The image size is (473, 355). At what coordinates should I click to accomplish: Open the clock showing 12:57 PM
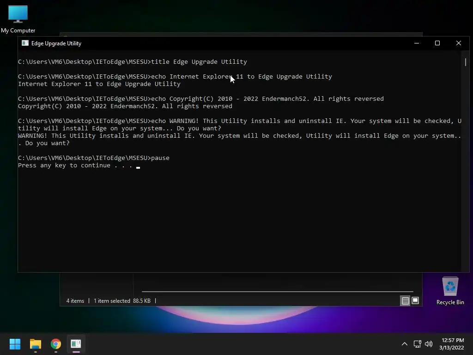452,344
